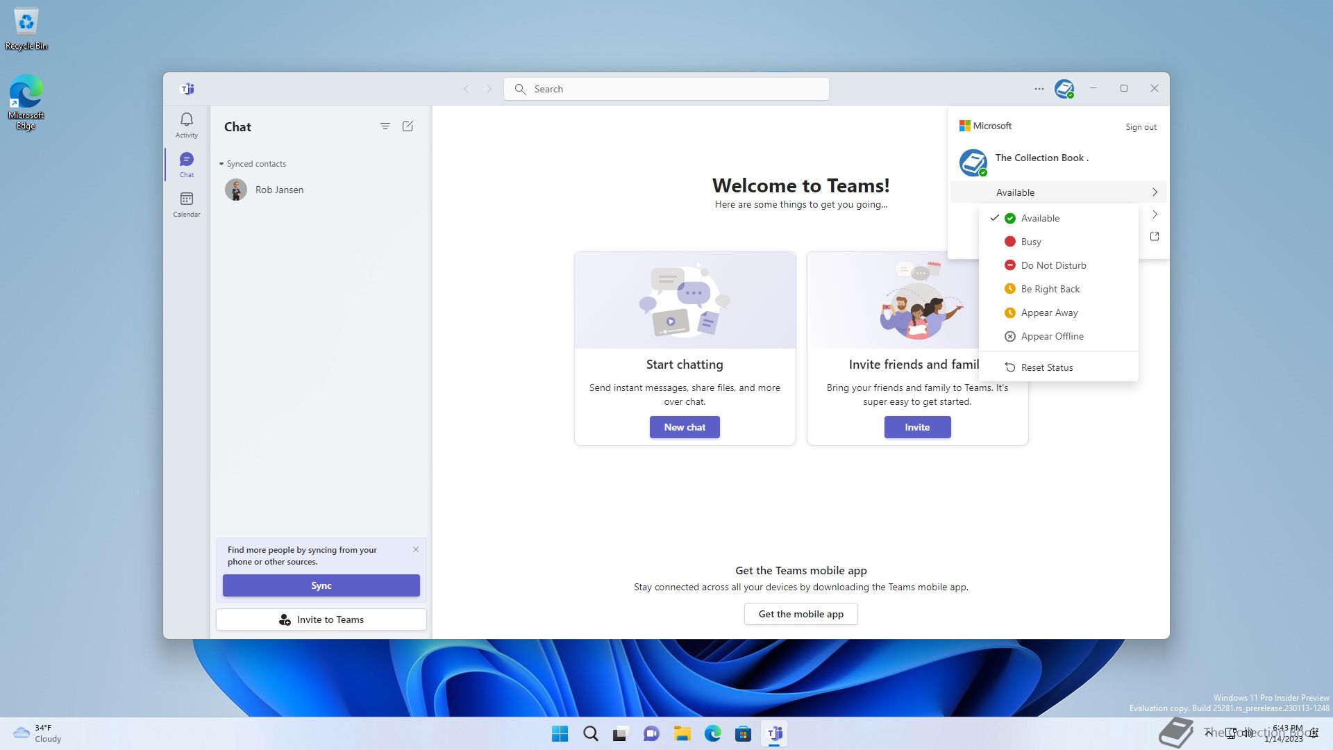Click Sign out link
This screenshot has width=1333, height=750.
[1141, 127]
